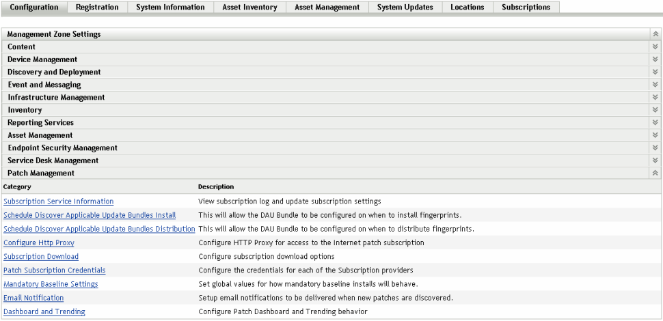Open the Email Notification settings link
Image resolution: width=663 pixels, height=321 pixels.
[x=33, y=298]
